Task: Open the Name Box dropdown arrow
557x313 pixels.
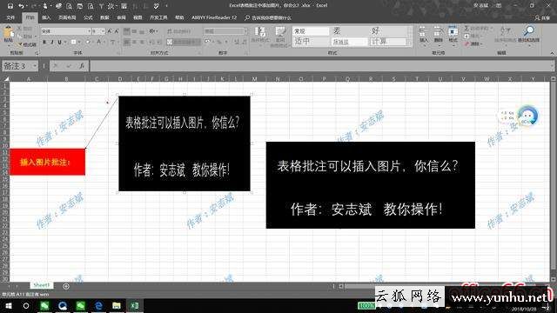Action: tap(35, 66)
